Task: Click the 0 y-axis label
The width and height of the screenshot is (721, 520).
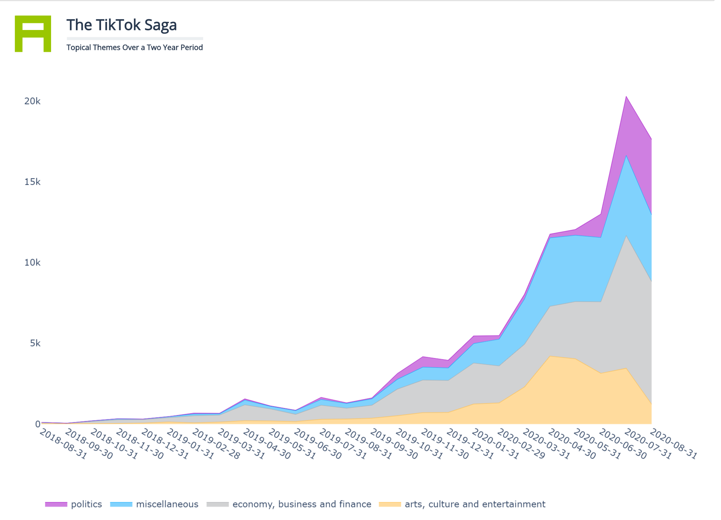Action: [38, 424]
